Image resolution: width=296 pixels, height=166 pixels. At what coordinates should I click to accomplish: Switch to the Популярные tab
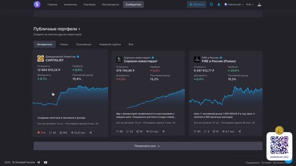click(x=84, y=44)
